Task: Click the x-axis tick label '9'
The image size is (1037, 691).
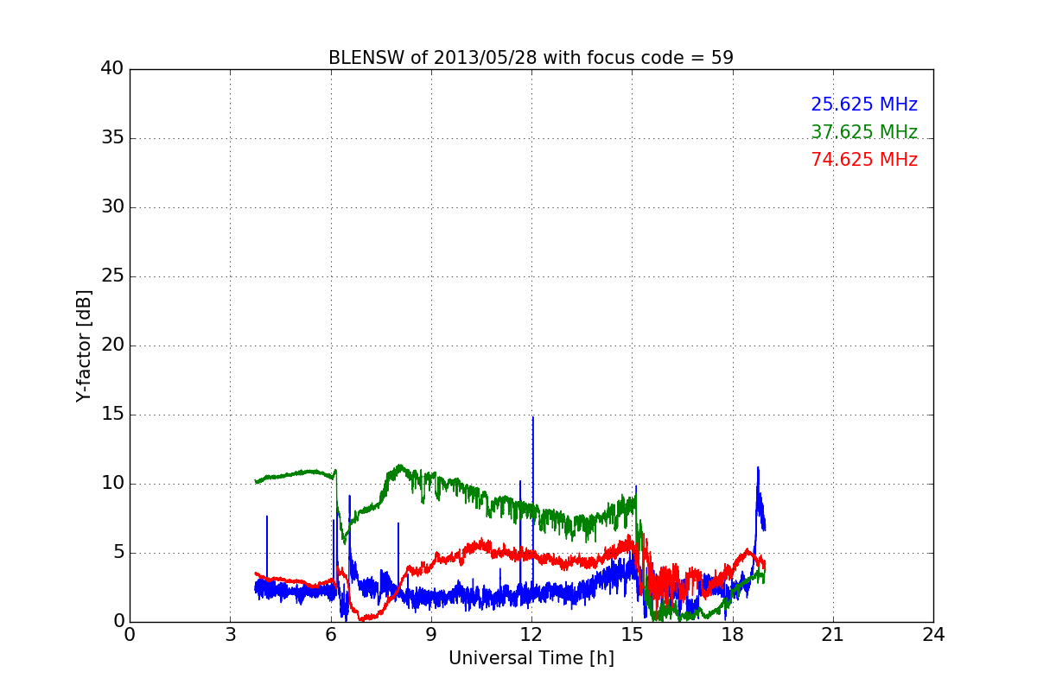Action: pyautogui.click(x=431, y=635)
